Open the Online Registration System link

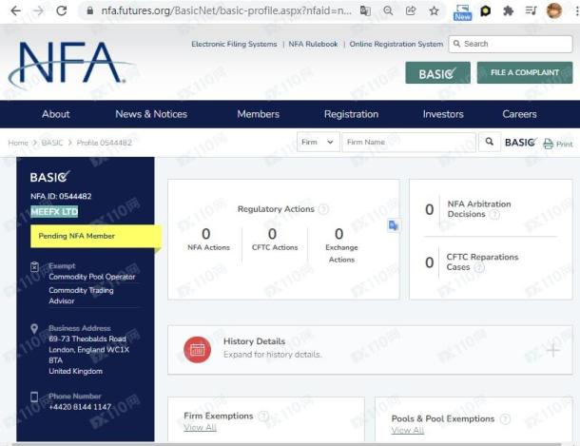[396, 44]
